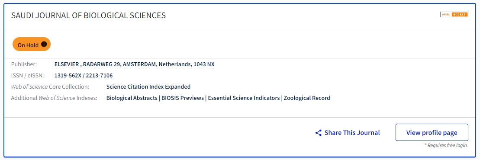Viewport: 480px width, 160px height.
Task: Click the eISSN 2213-7106
Action: 99,76
